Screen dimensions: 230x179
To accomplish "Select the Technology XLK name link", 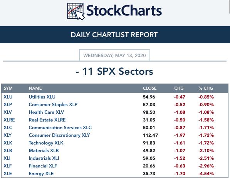I will (x=46, y=143).
